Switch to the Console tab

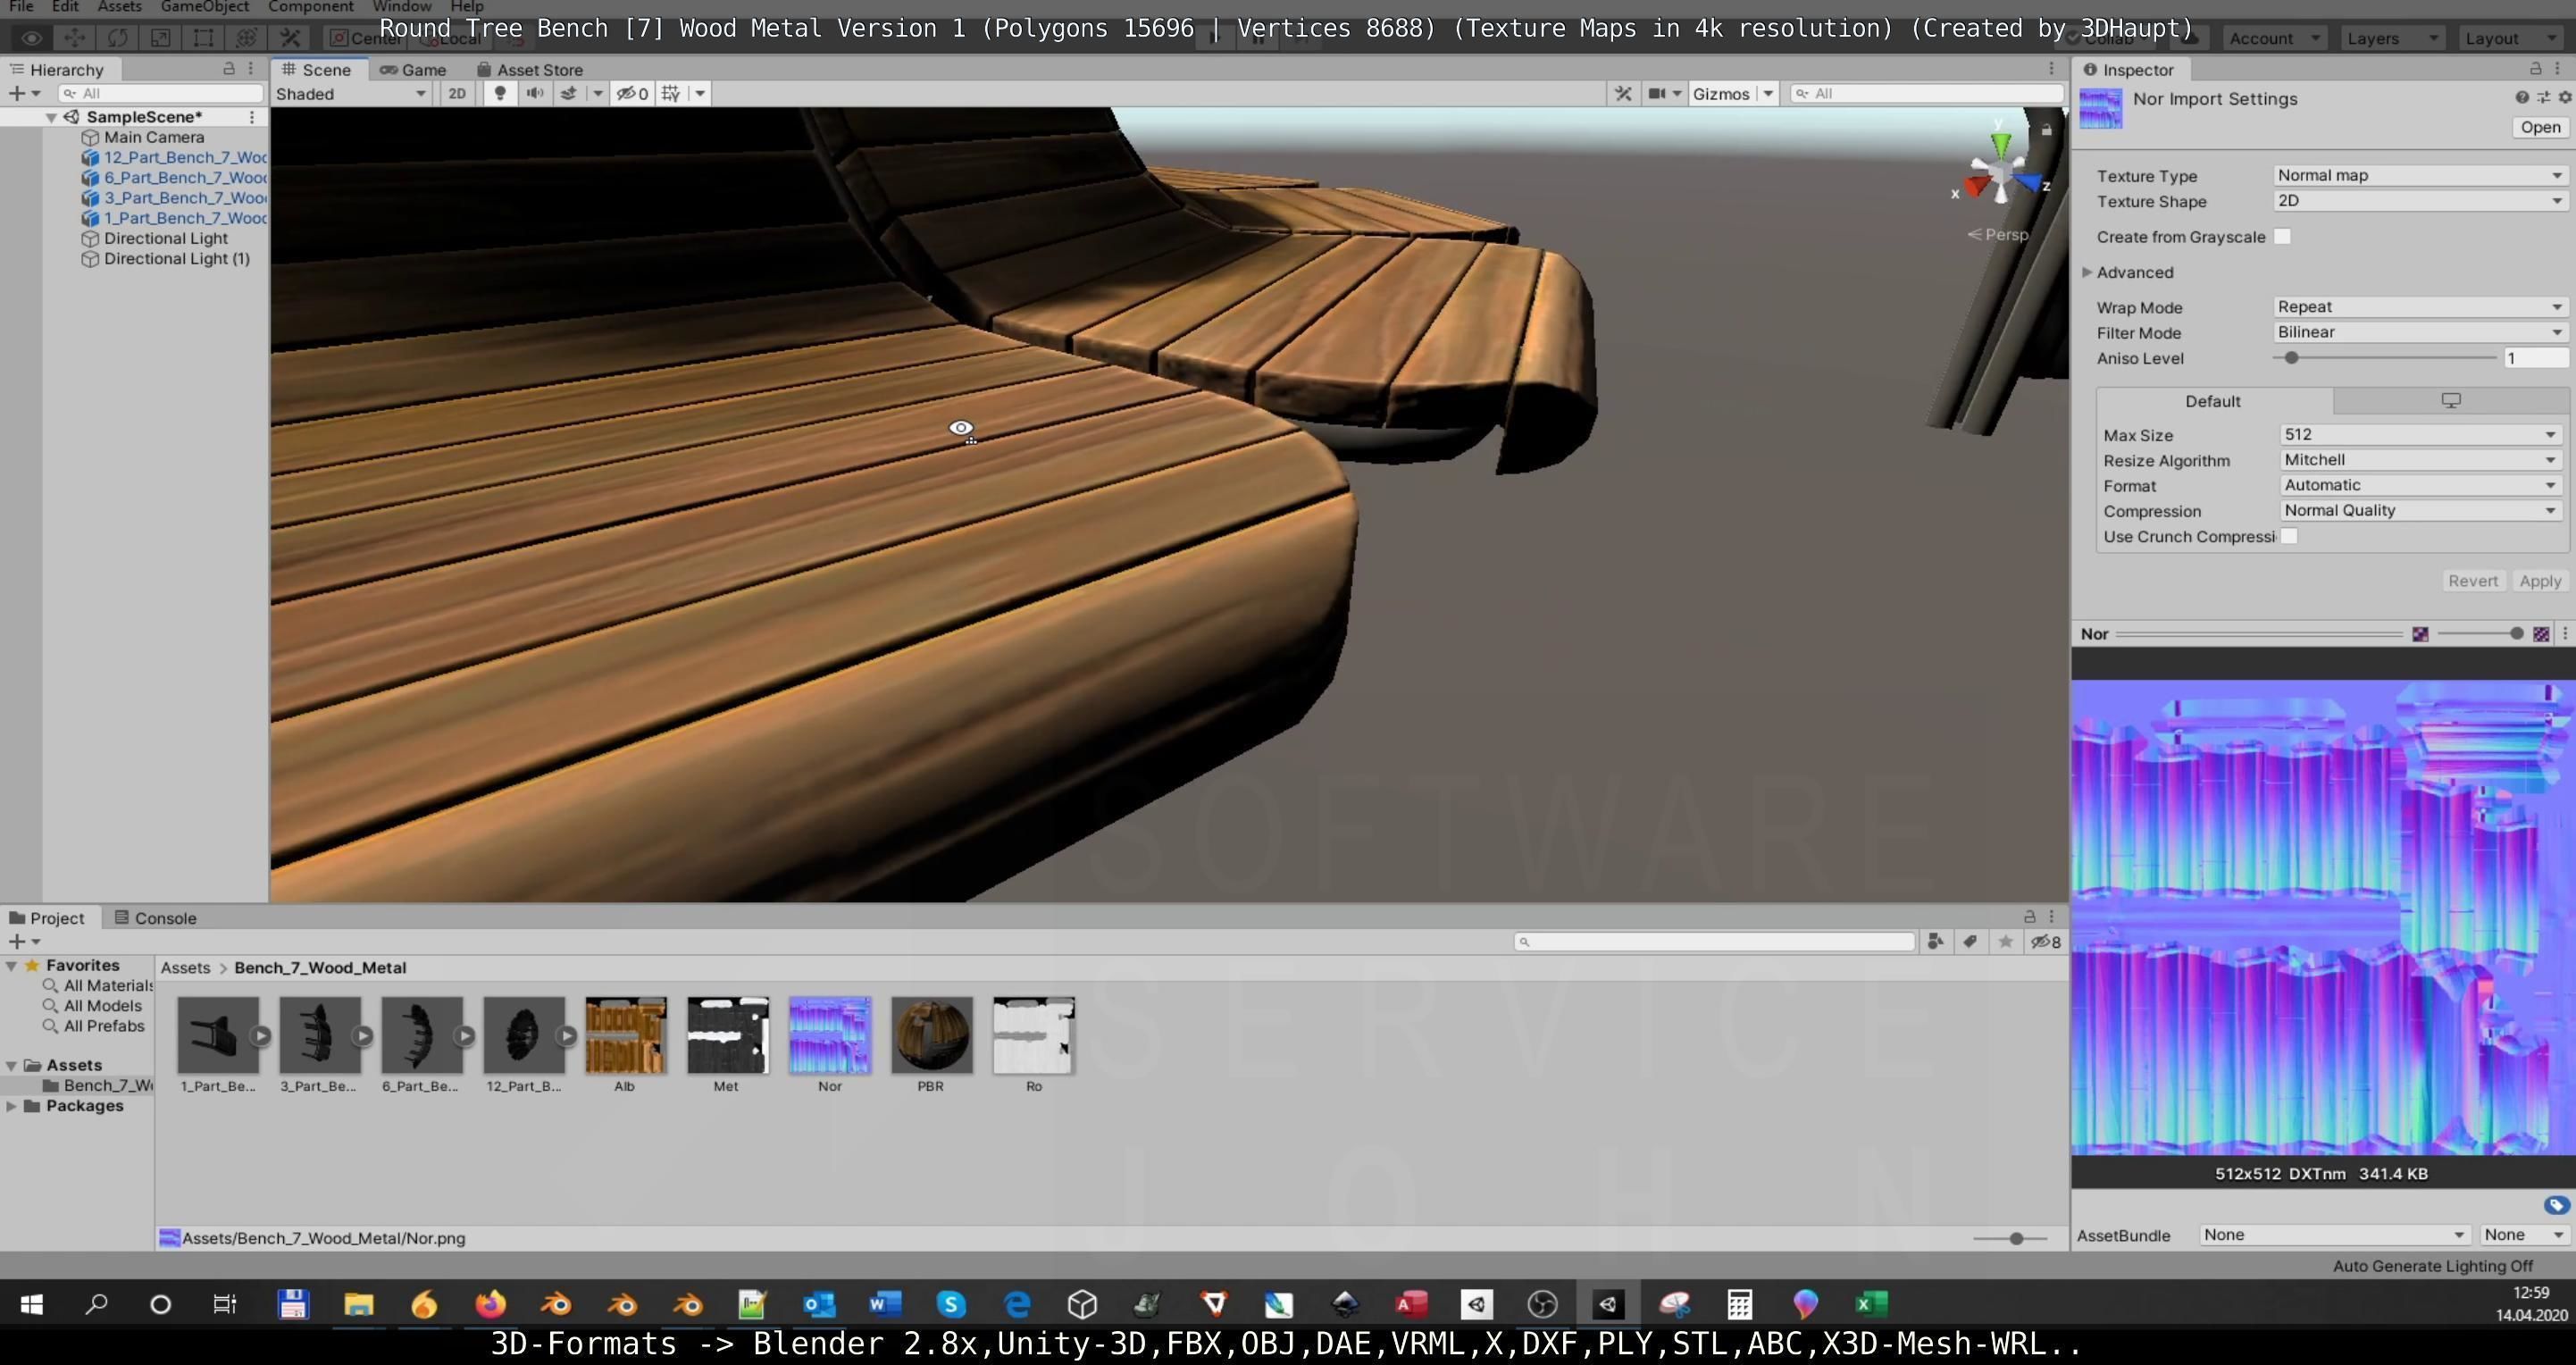click(155, 918)
